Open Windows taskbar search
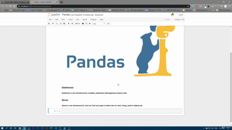Screen dimensions: 232x130 tap(7, 128)
